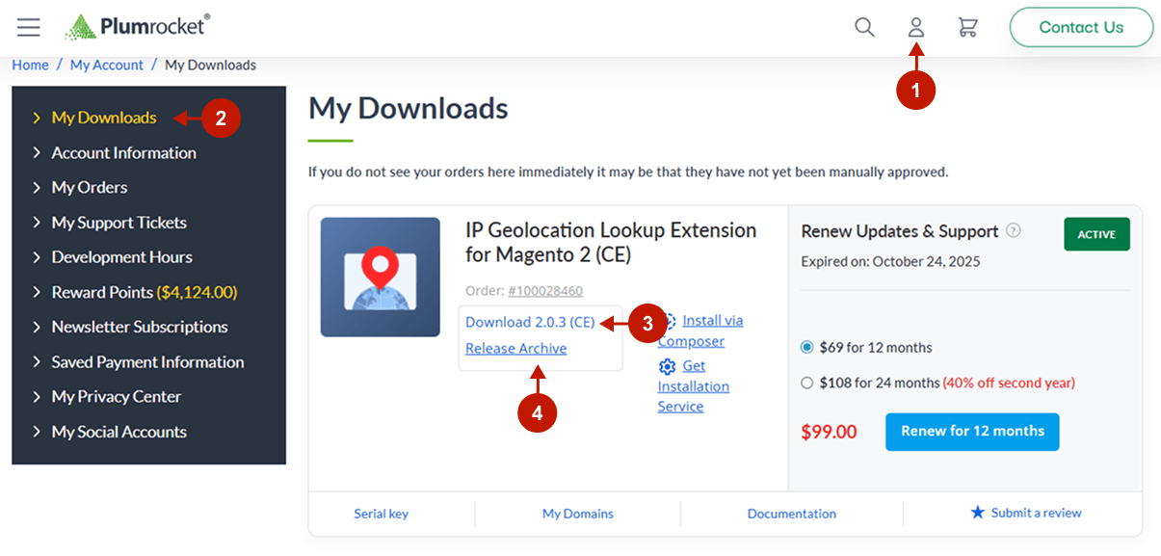1161x556 pixels.
Task: Click the Download 2.0.3 (CE) link
Action: tap(529, 321)
